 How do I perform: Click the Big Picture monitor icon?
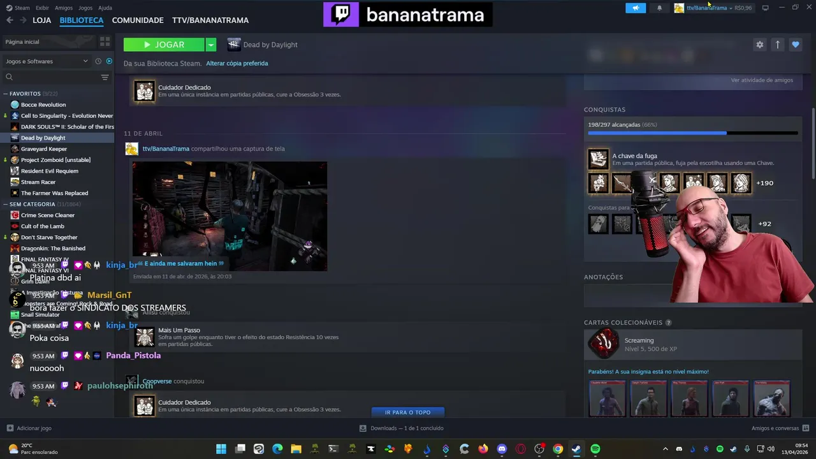tap(766, 8)
